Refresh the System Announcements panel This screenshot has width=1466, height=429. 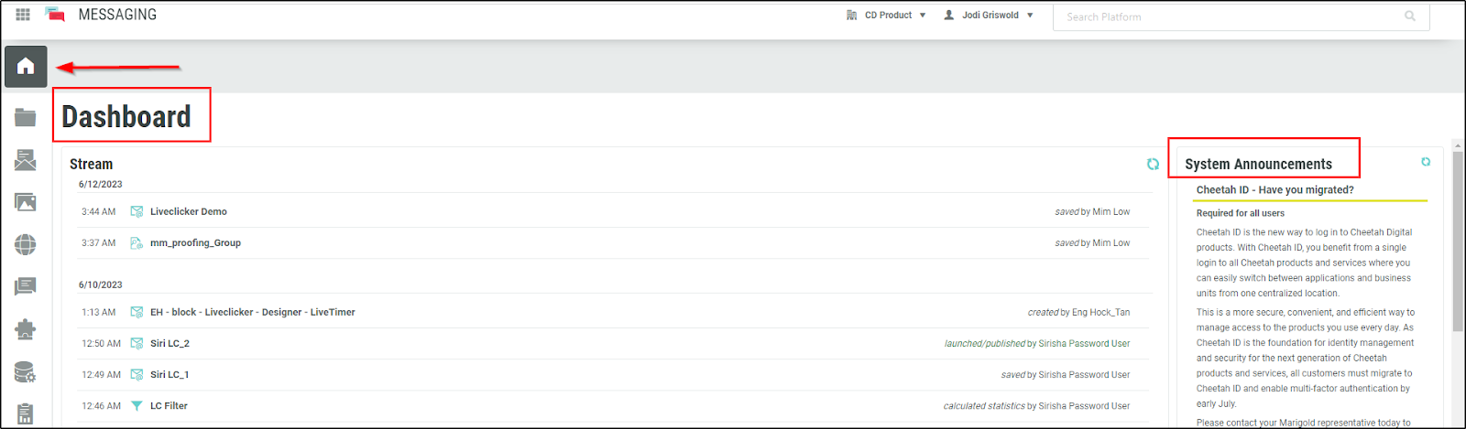click(1426, 162)
